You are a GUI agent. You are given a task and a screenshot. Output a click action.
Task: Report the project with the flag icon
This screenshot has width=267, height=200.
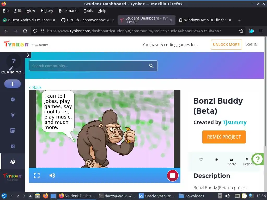tap(248, 161)
